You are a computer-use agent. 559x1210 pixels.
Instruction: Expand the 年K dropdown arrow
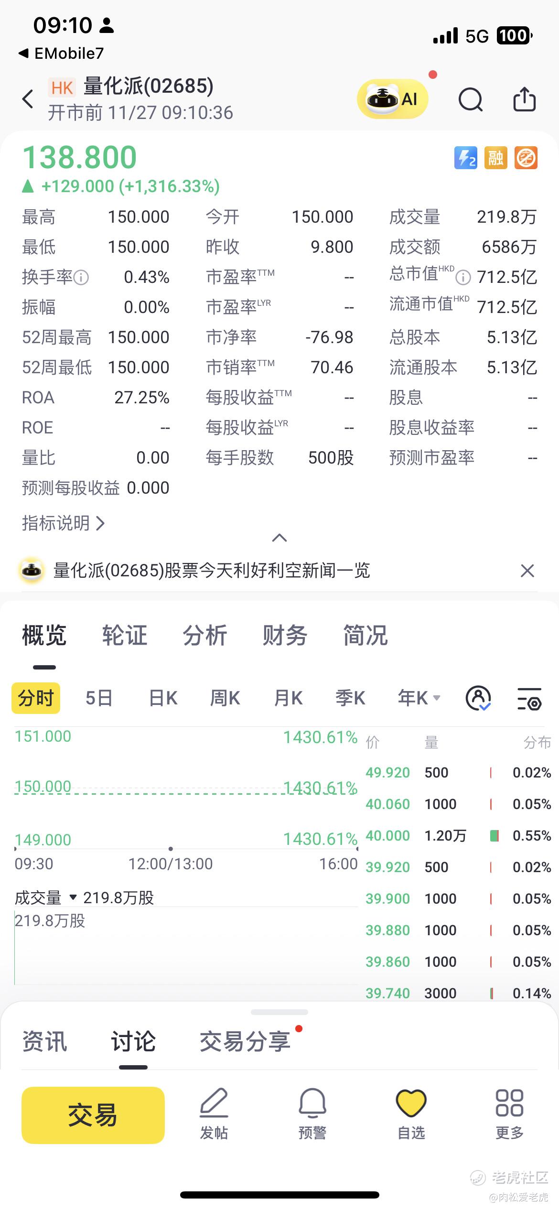pyautogui.click(x=436, y=698)
